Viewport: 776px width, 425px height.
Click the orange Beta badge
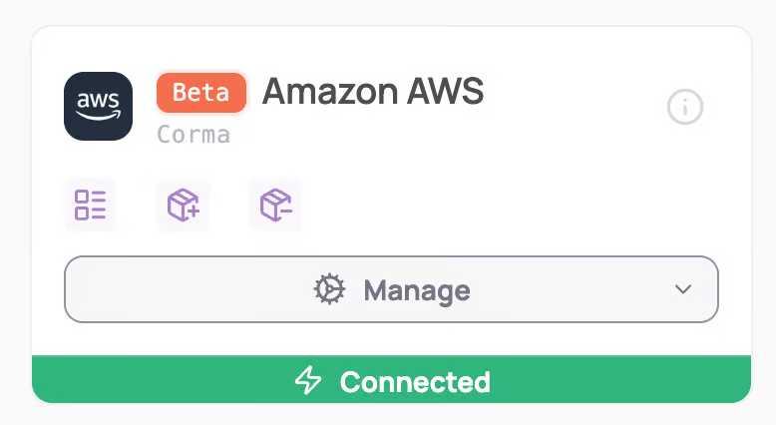(x=201, y=93)
